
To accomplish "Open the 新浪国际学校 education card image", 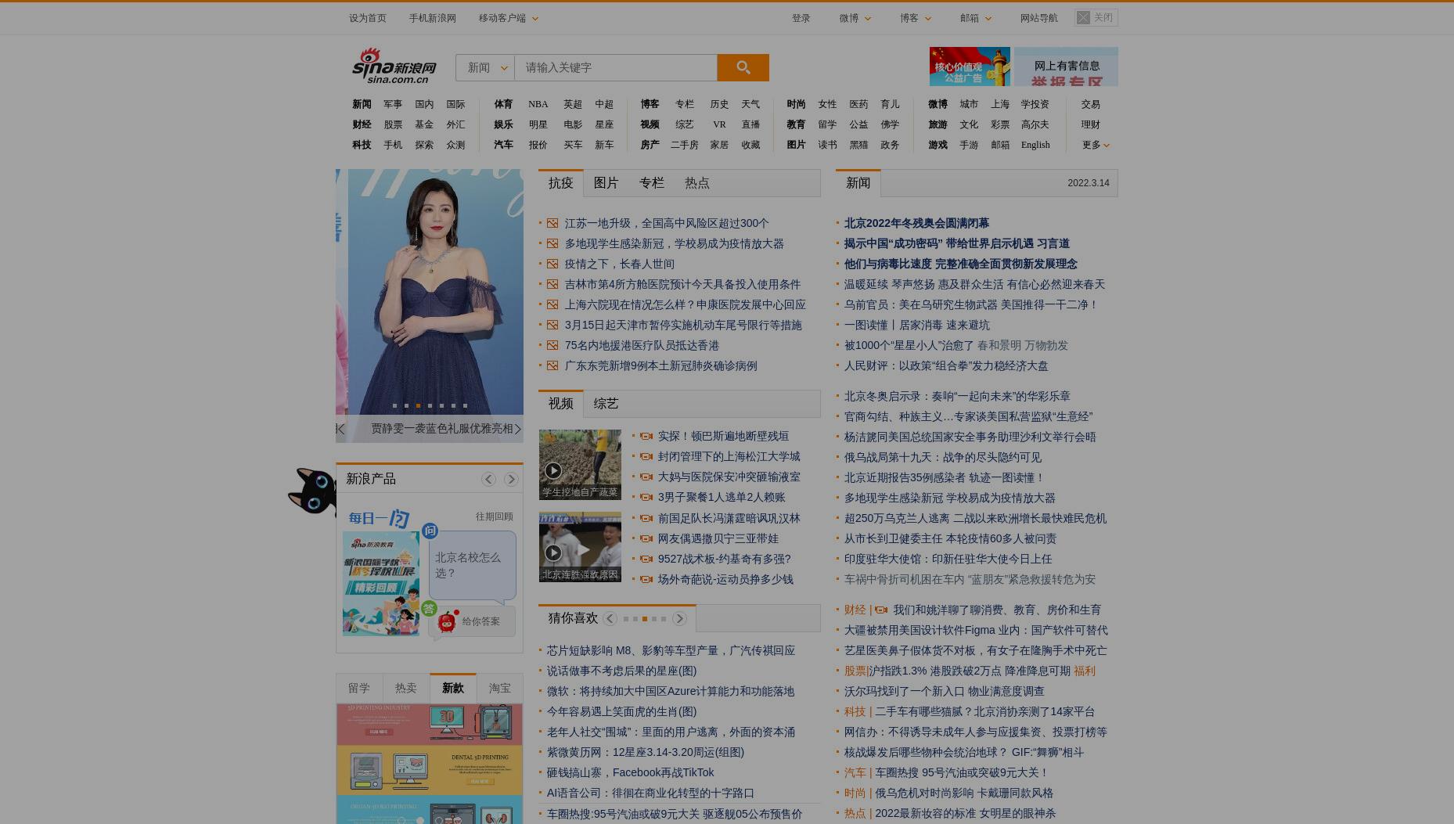I will click(381, 584).
